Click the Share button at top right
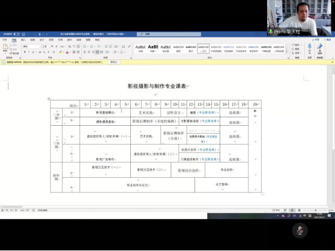The height and width of the screenshot is (251, 335). point(316,40)
